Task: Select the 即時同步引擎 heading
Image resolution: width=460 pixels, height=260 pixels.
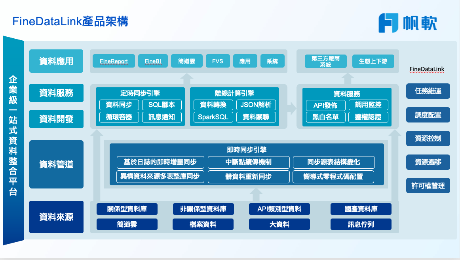Action: (x=247, y=150)
